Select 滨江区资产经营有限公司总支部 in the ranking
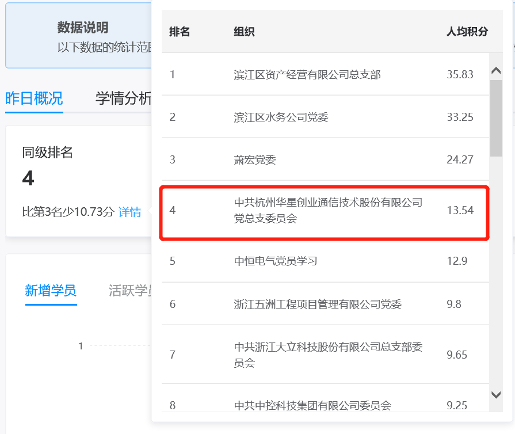Viewport: 515px width, 434px height. tap(307, 75)
